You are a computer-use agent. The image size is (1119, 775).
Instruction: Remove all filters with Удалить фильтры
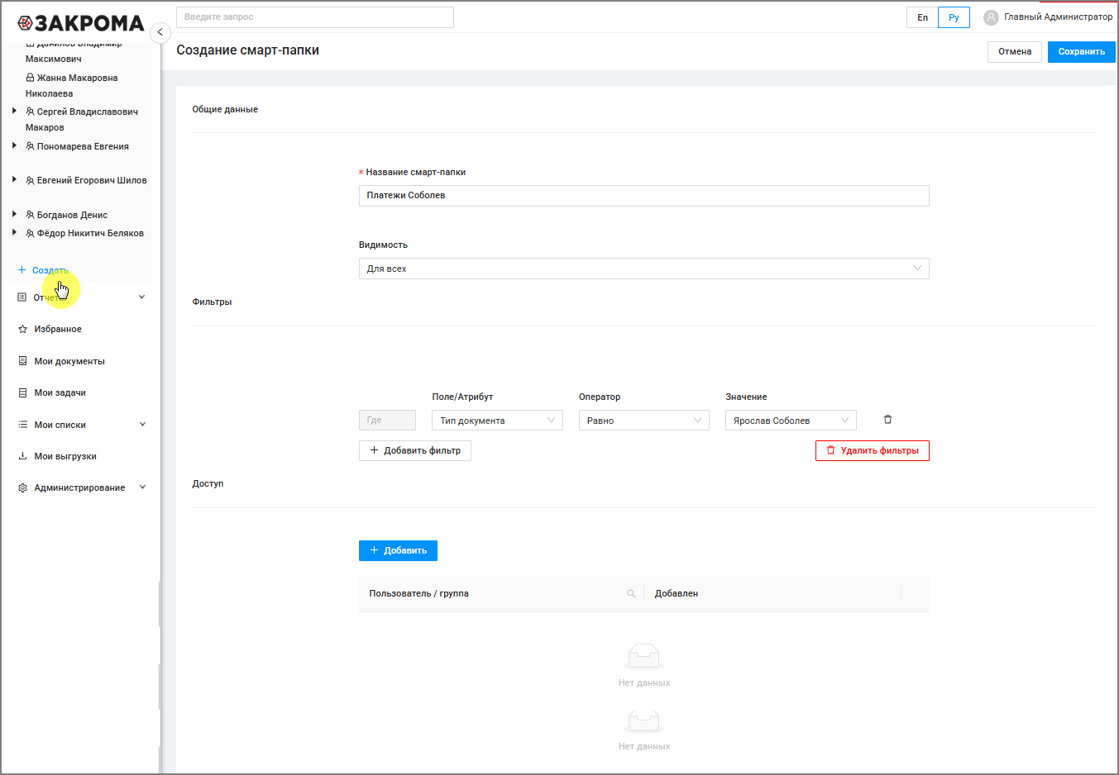pyautogui.click(x=873, y=450)
